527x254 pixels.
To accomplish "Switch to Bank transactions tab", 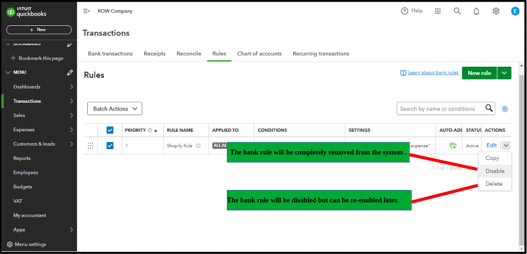I will pos(110,54).
